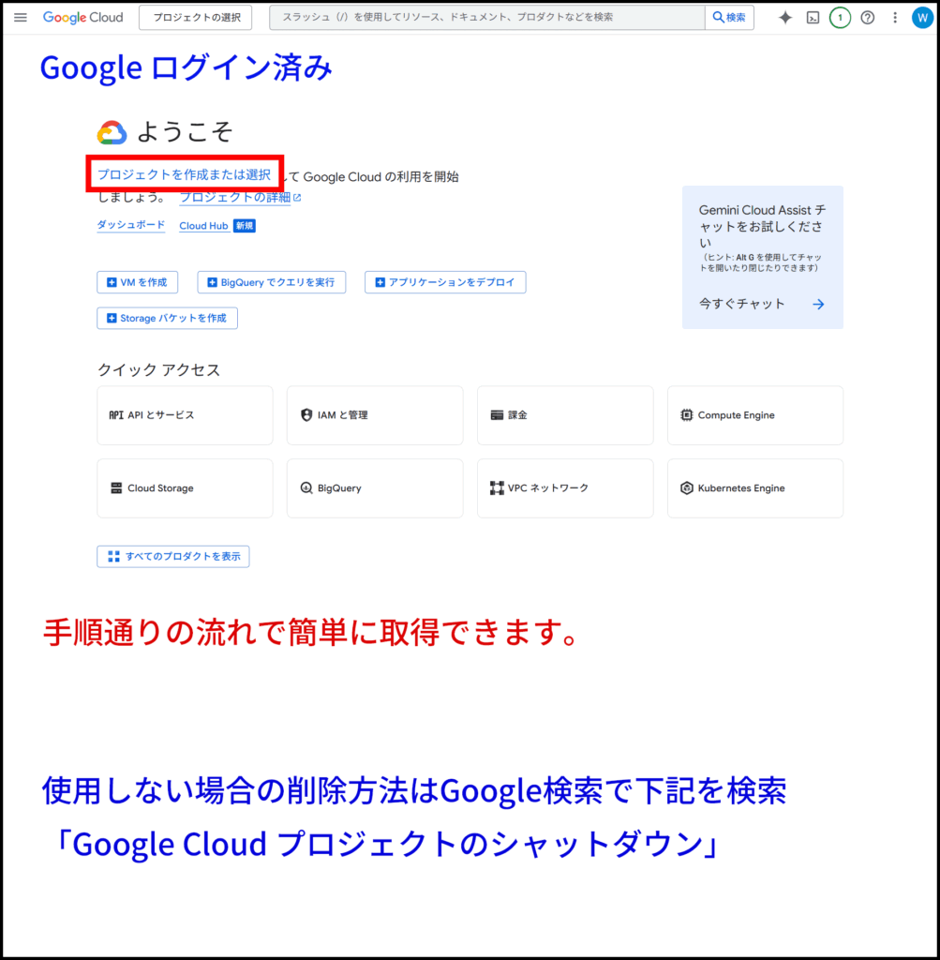This screenshot has width=940, height=960.
Task: Open the W account avatar
Action: (921, 18)
